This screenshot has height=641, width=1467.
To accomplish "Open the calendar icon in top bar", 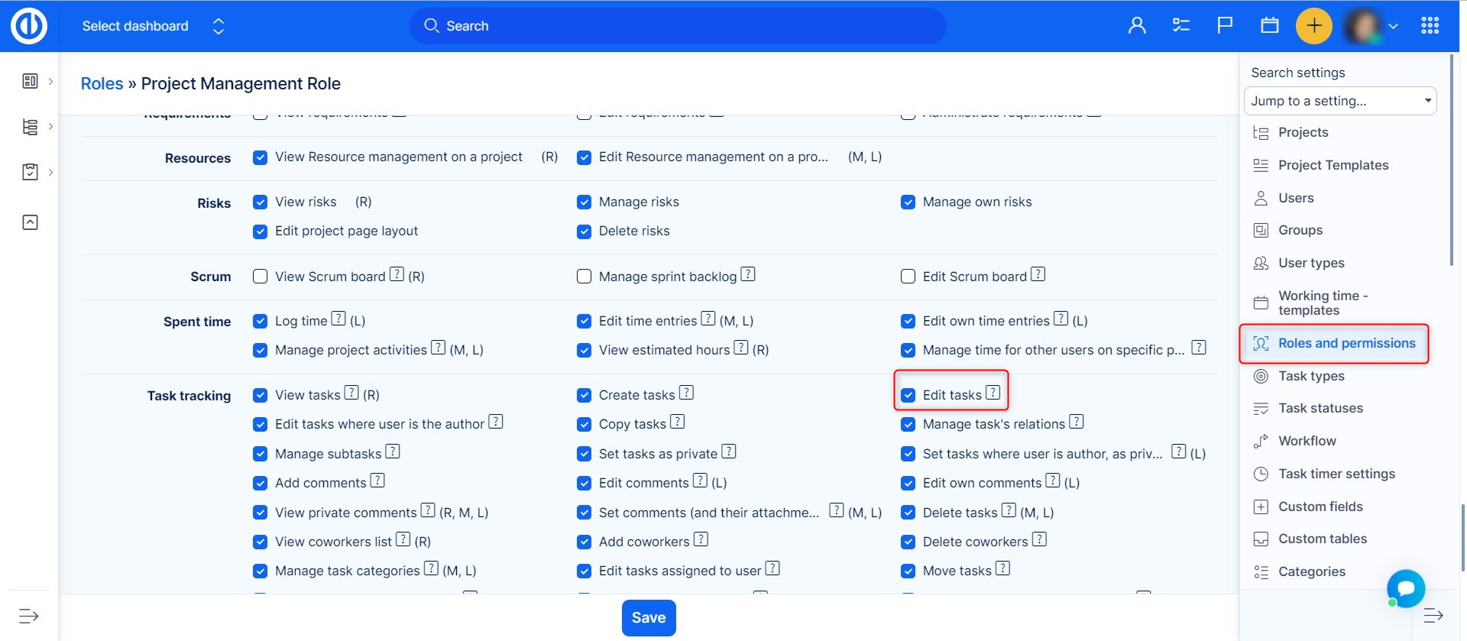I will click(x=1269, y=26).
